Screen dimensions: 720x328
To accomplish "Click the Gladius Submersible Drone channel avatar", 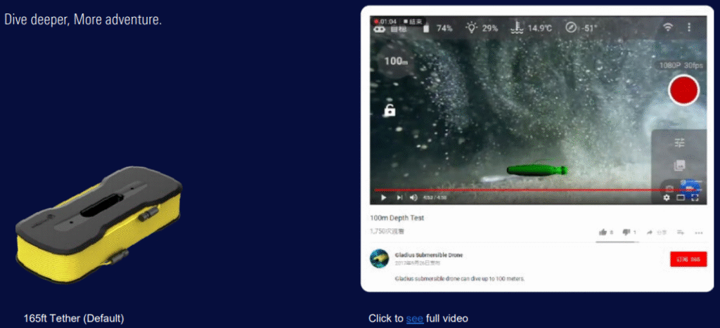I will coord(380,258).
